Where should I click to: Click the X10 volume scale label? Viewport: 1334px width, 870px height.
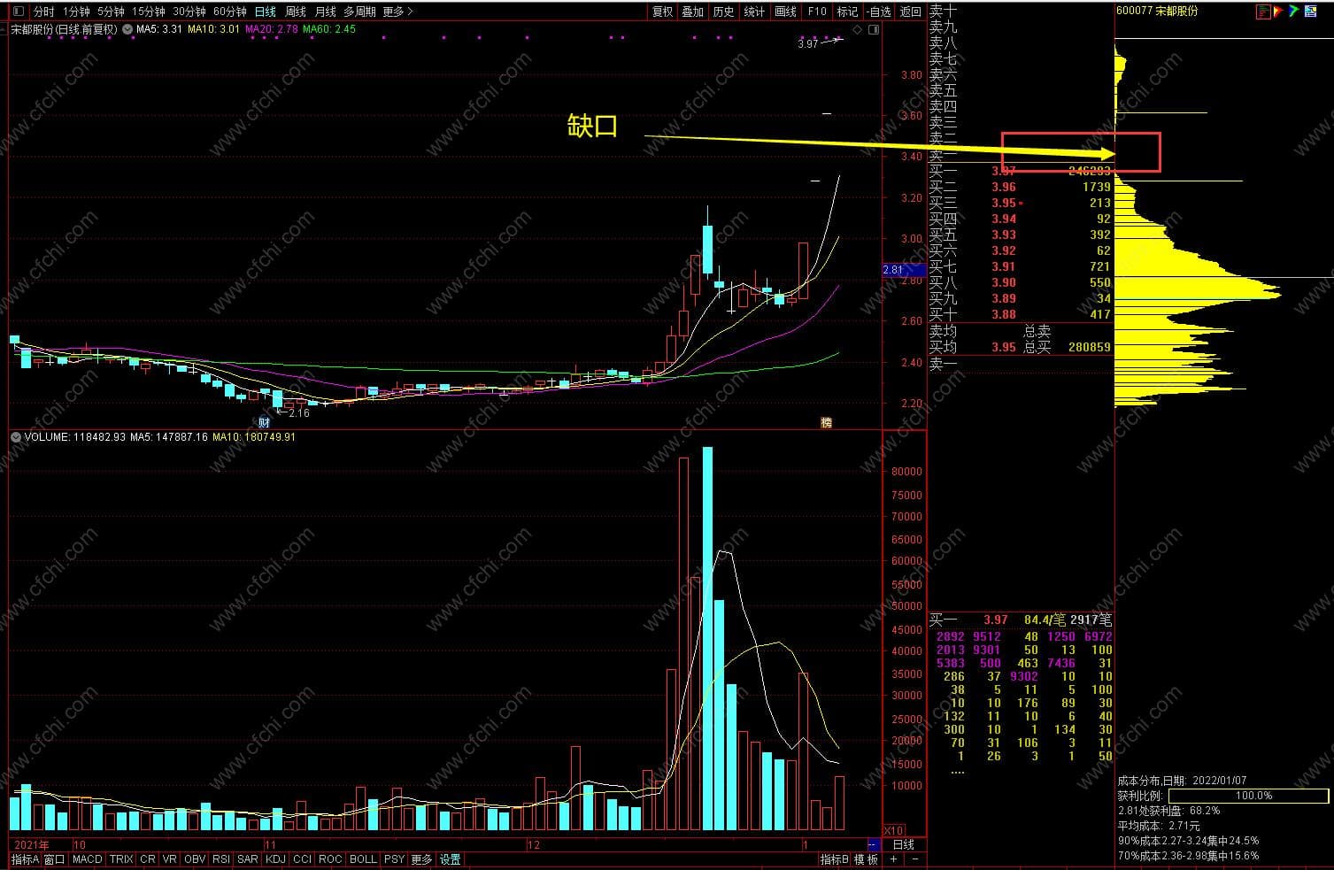tap(894, 830)
